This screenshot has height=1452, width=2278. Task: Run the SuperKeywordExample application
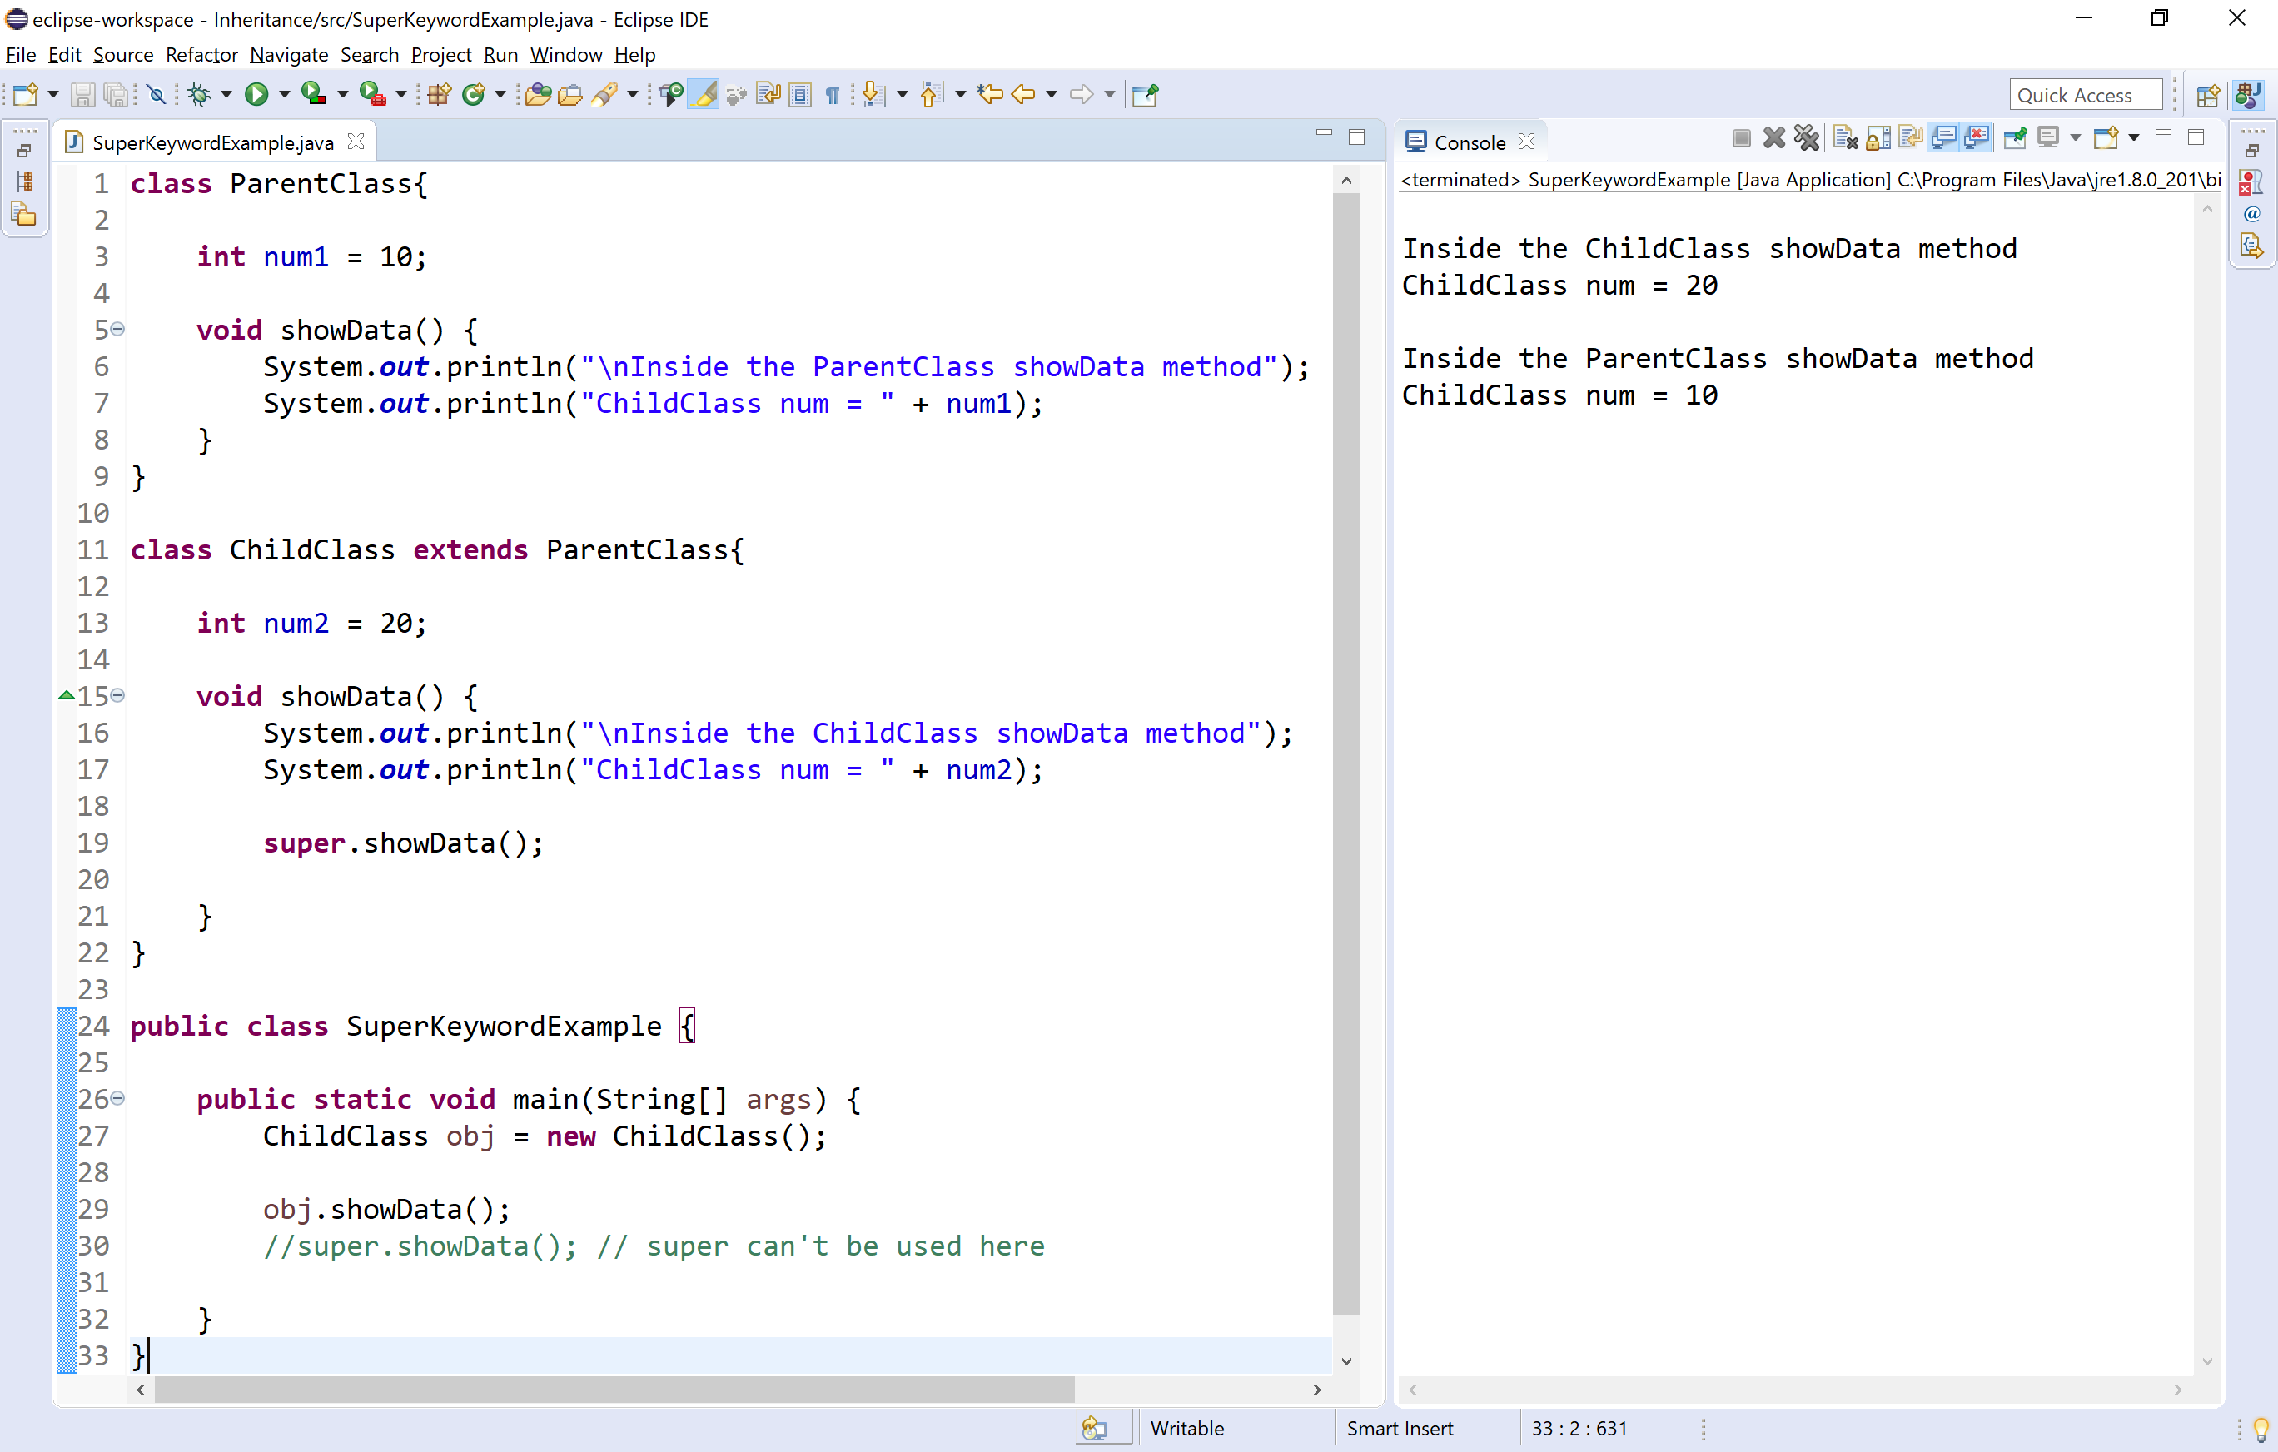pos(257,93)
